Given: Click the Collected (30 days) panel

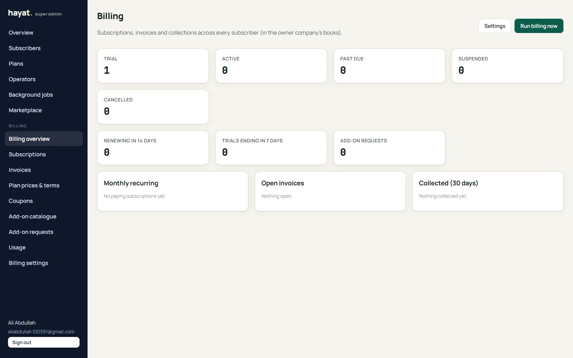Looking at the screenshot, I should tap(488, 191).
